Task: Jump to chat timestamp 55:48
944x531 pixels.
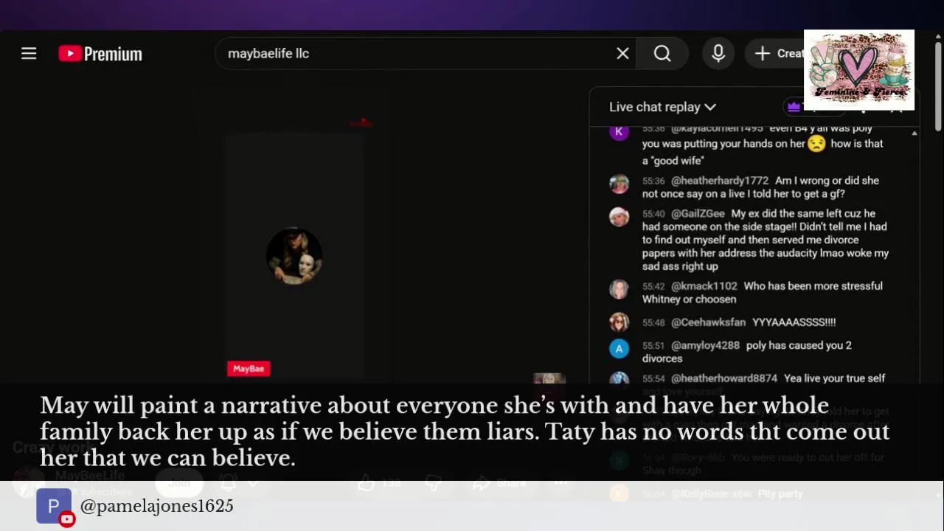Action: (653, 322)
